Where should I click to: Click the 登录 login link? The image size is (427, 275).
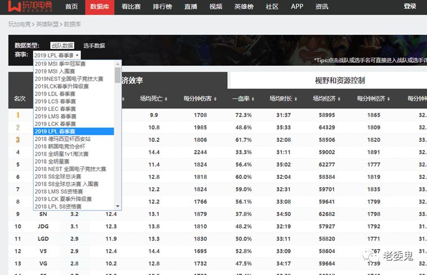click(x=410, y=6)
